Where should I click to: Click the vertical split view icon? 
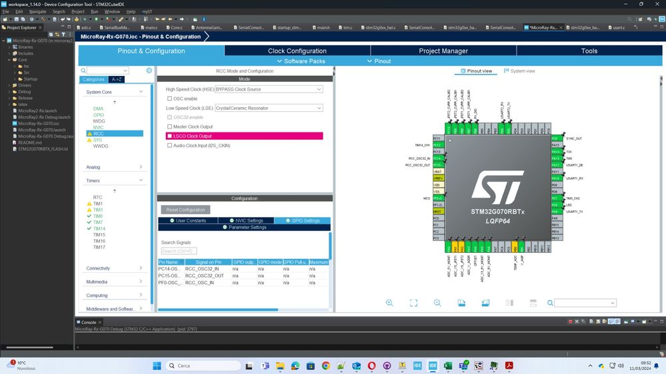coord(509,303)
